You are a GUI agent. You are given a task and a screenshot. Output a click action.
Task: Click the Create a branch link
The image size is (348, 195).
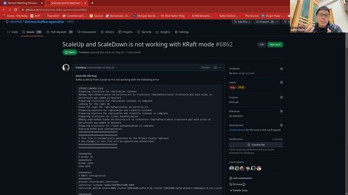[x=237, y=130]
